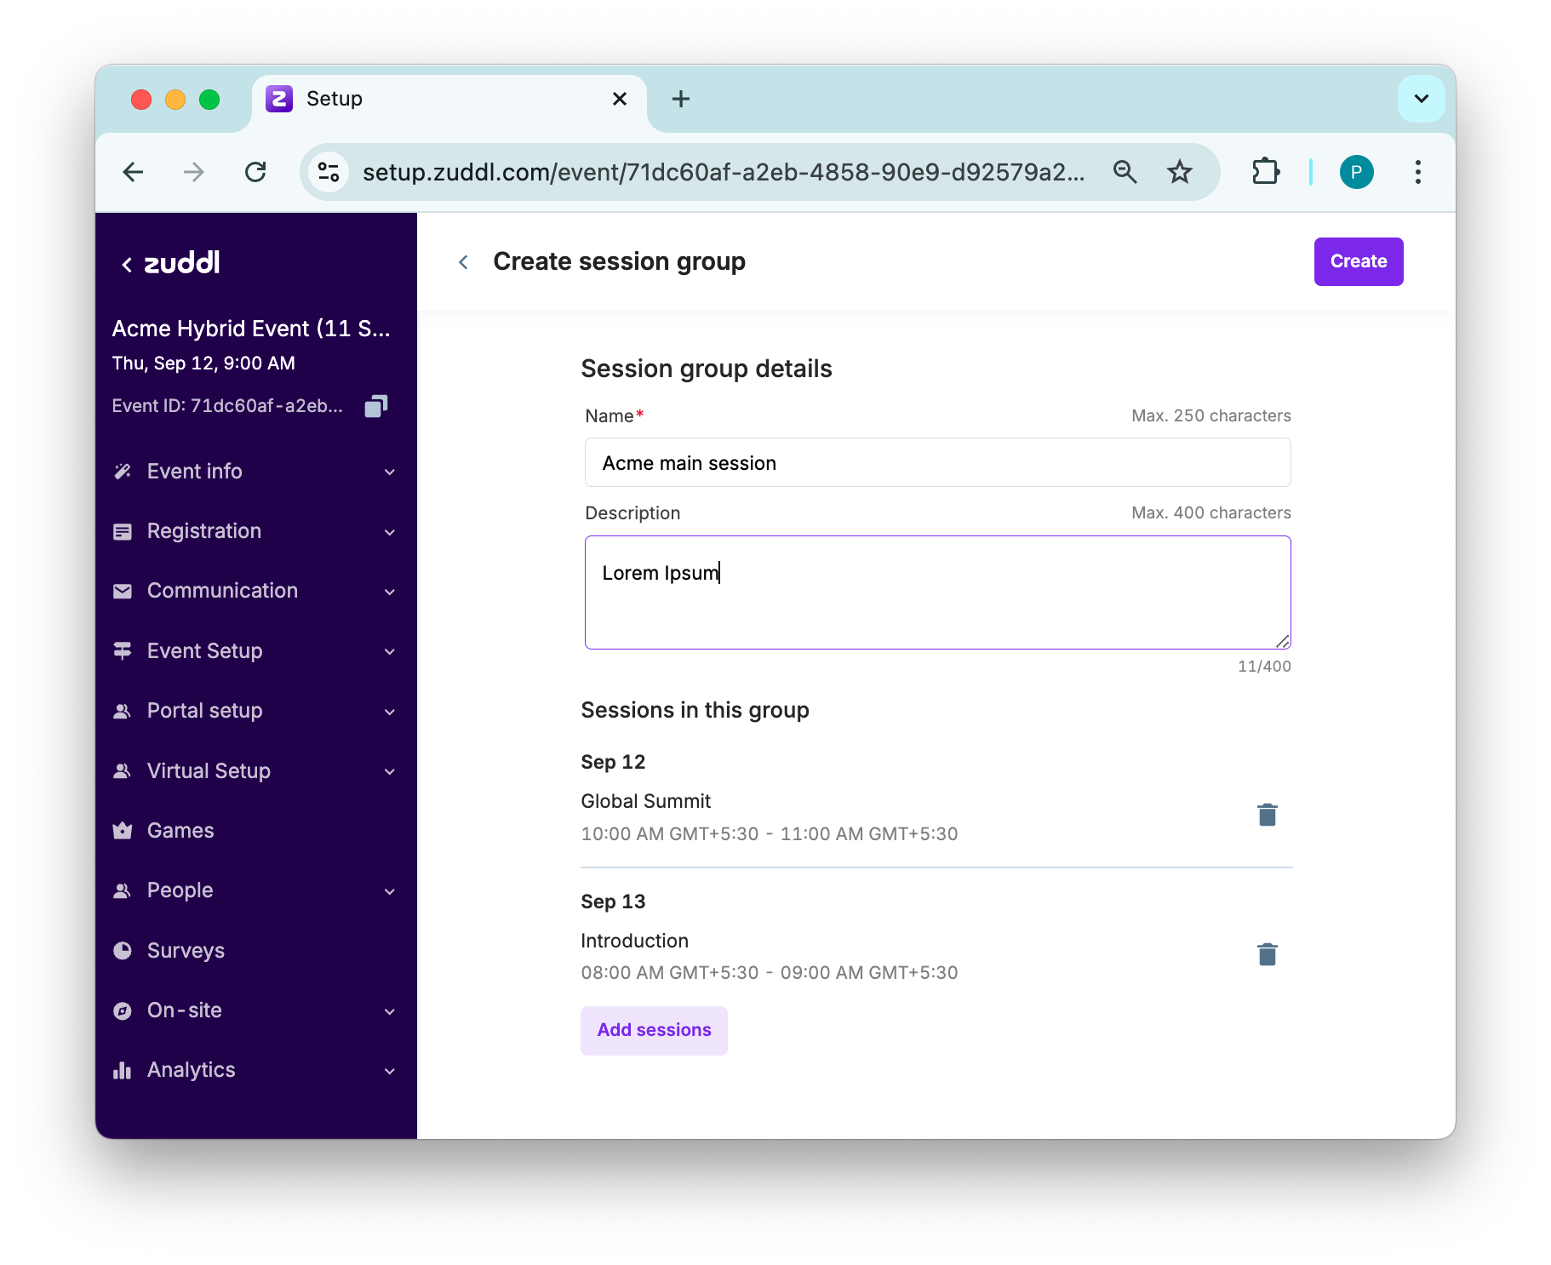Click the Add sessions button
1551x1265 pixels.
tap(654, 1030)
